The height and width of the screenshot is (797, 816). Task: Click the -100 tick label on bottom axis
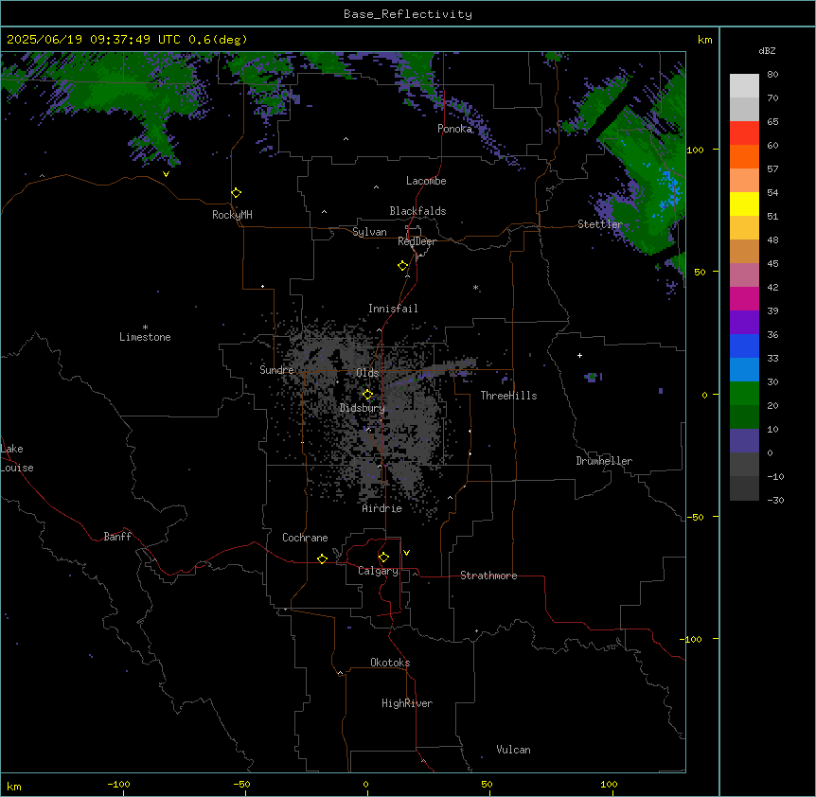tap(118, 784)
